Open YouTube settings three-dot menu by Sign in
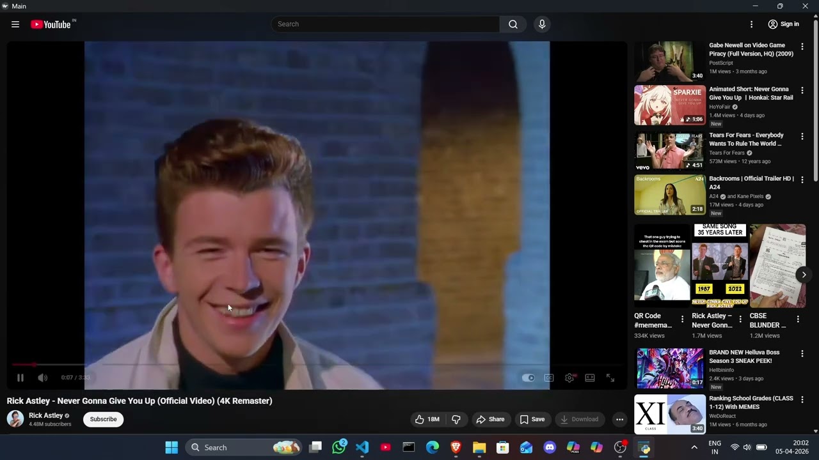 point(752,24)
